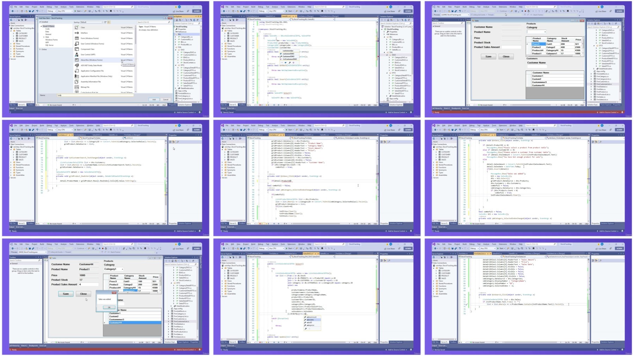The width and height of the screenshot is (634, 356).
Task: Click the Name field in Add New Item dialog
Action: (95, 95)
